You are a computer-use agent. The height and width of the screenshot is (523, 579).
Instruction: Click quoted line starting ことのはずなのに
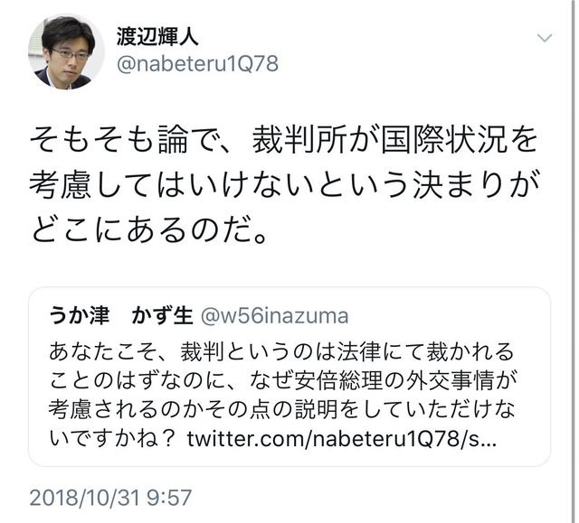point(283,380)
